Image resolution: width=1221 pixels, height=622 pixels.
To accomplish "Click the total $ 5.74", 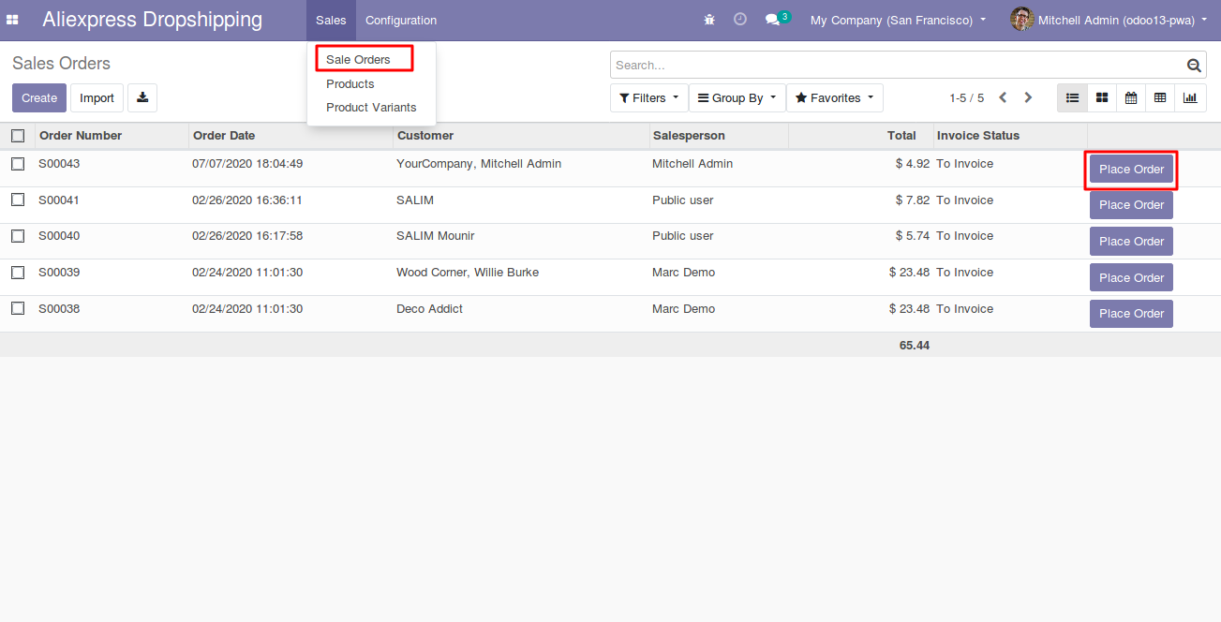I will pos(913,236).
